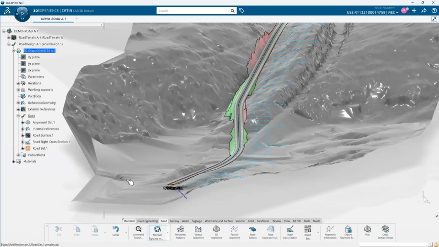Expand the Relations node
The image size is (439, 247).
[18, 83]
